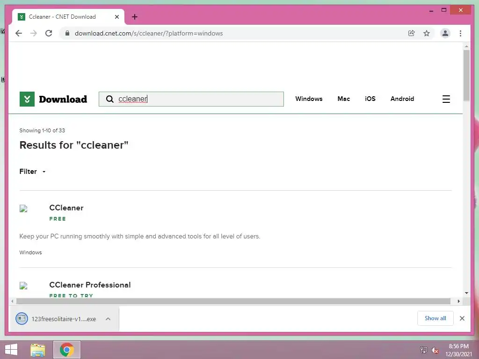Open the Android platform menu item
The width and height of the screenshot is (479, 359).
(402, 99)
